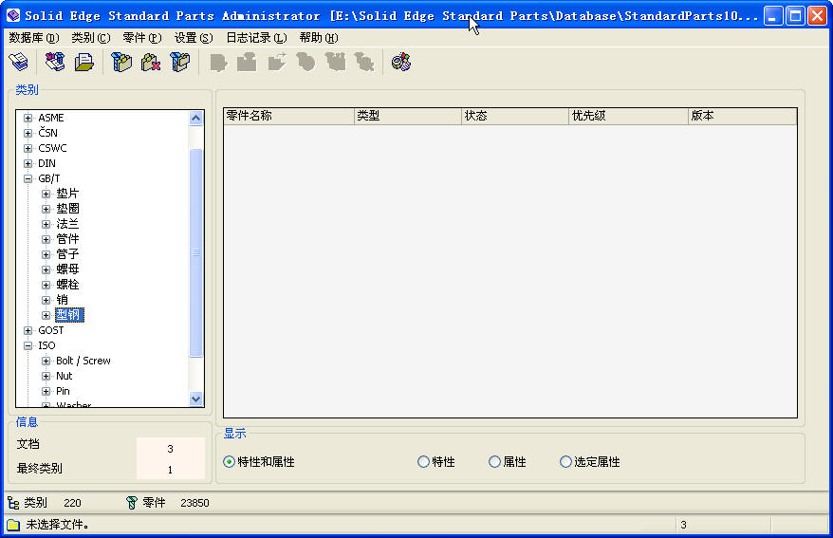833x538 pixels.
Task: Open the 设置(S) menu
Action: pyautogui.click(x=194, y=38)
